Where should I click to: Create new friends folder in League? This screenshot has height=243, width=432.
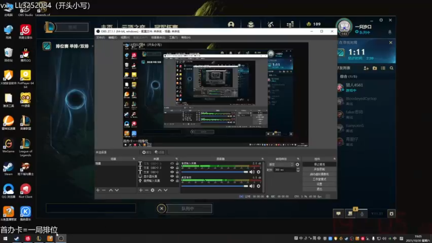tap(375, 68)
